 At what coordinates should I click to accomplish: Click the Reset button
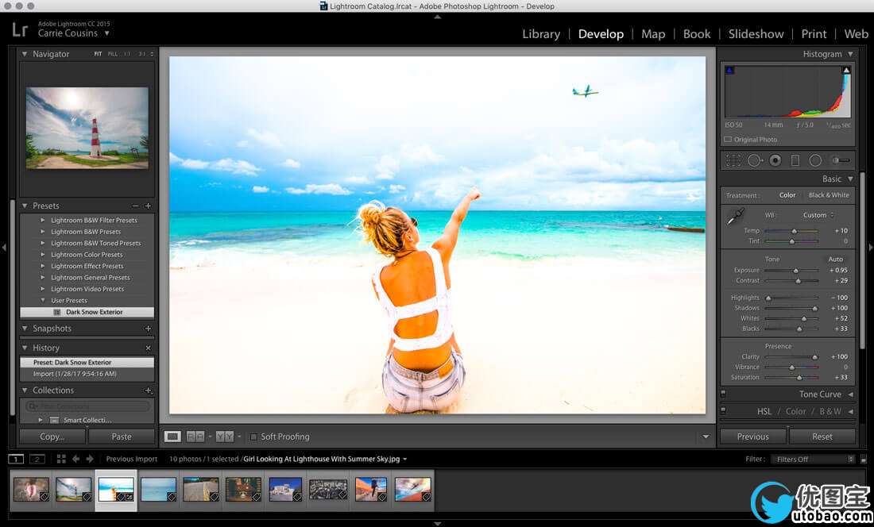click(822, 437)
